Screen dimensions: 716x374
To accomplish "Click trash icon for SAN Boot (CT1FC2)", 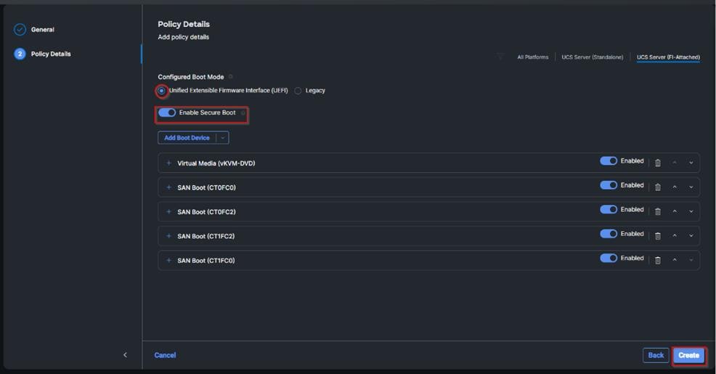I will click(658, 236).
